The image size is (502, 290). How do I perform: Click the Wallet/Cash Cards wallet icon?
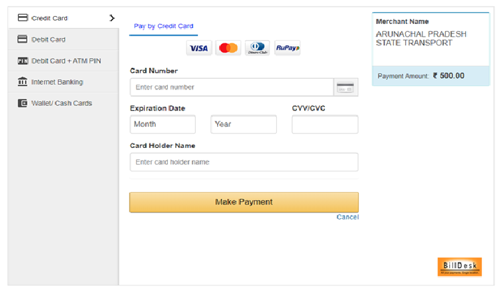point(23,103)
